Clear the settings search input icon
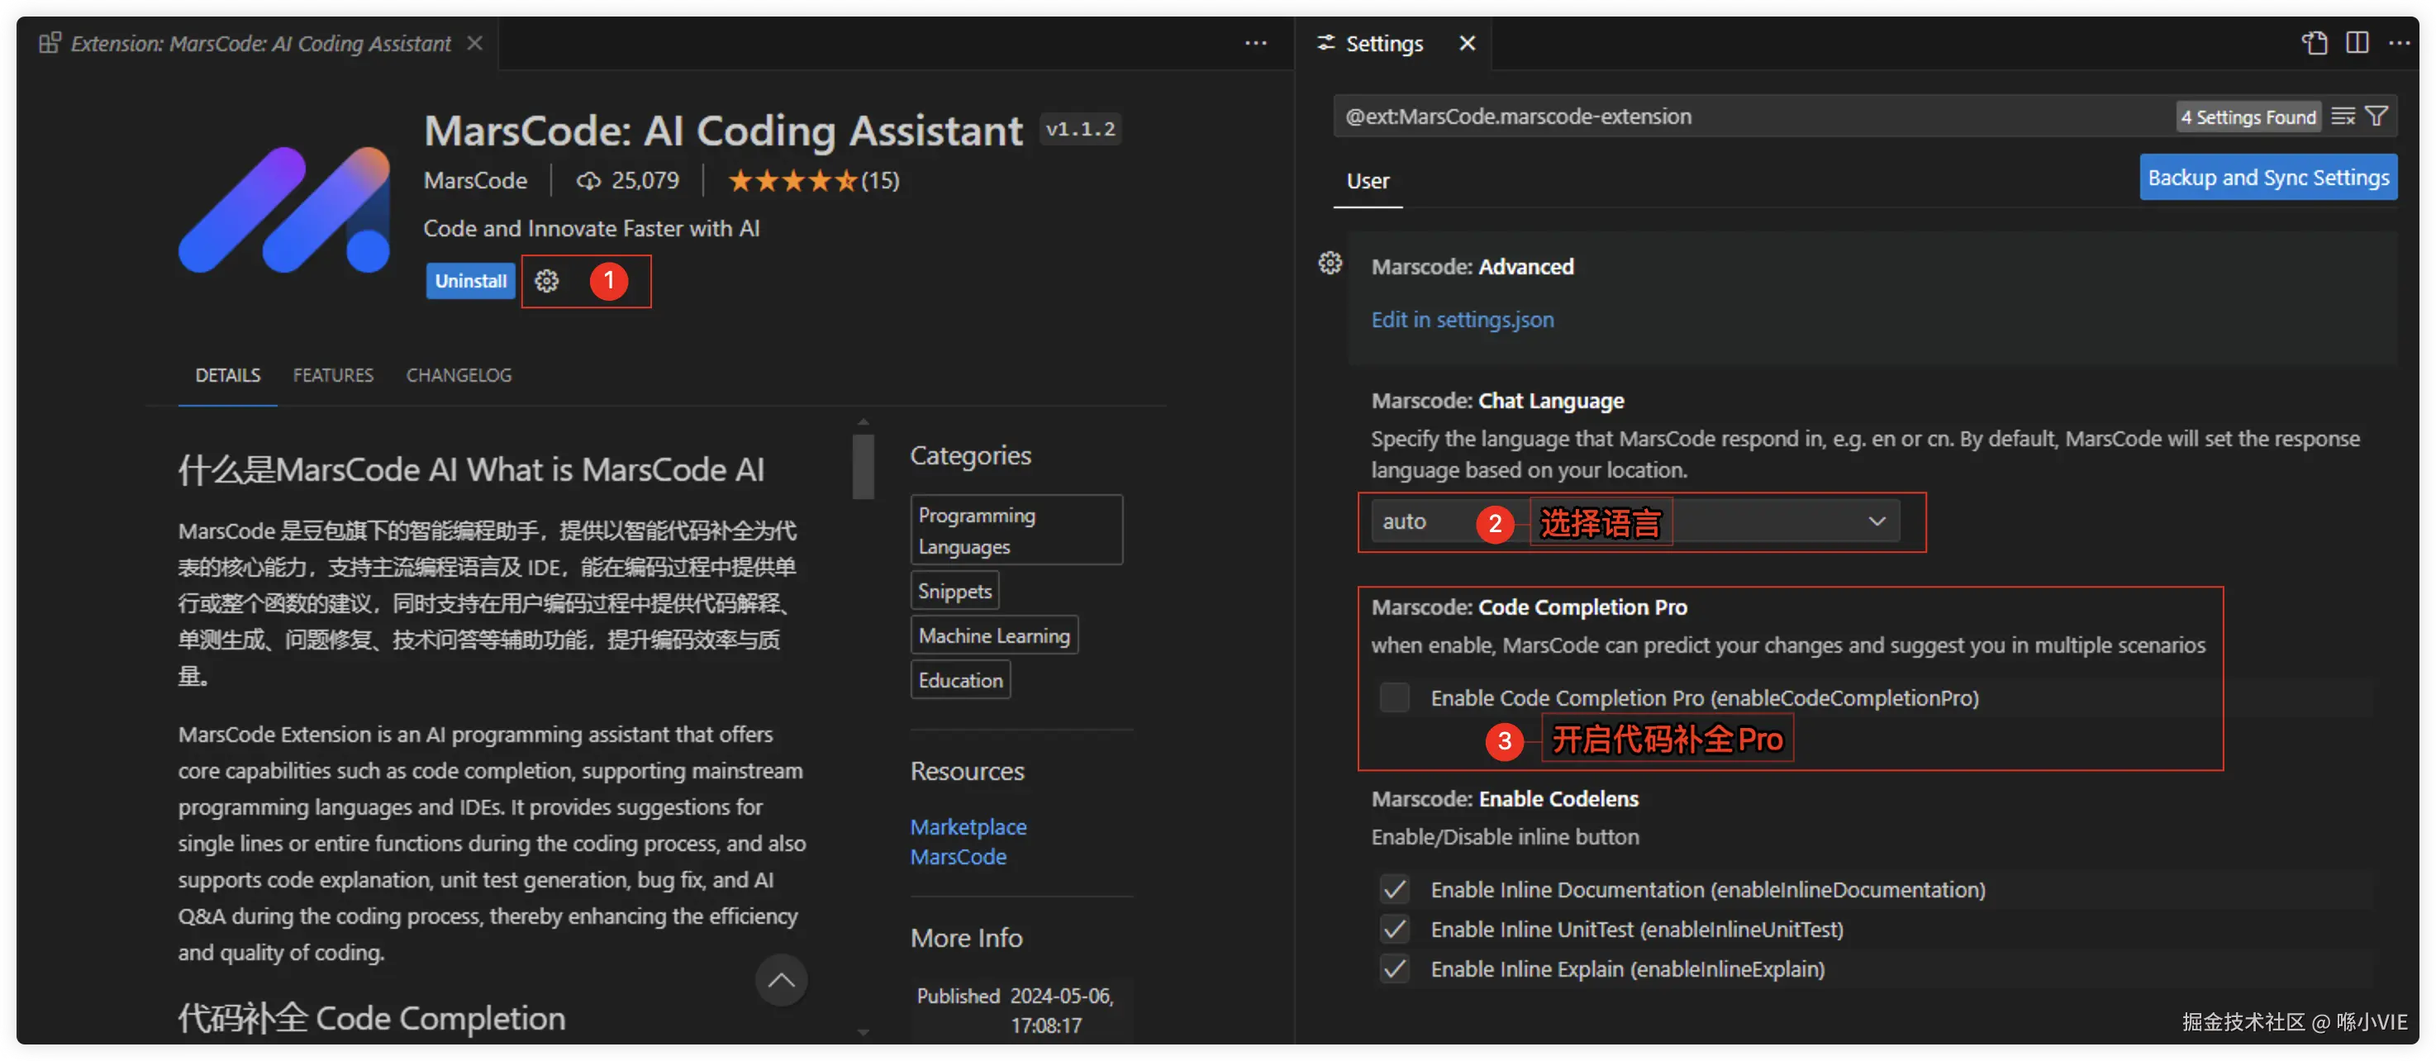Image resolution: width=2436 pixels, height=1061 pixels. [2343, 117]
